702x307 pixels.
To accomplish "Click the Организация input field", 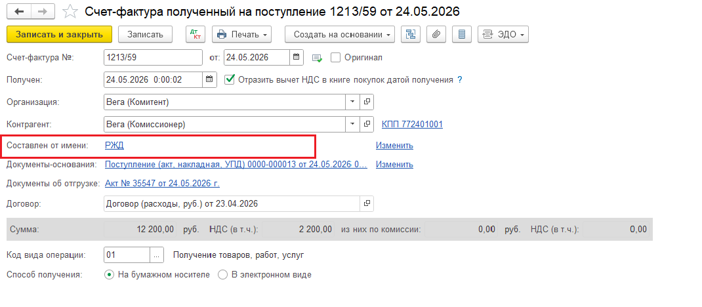I will [224, 102].
